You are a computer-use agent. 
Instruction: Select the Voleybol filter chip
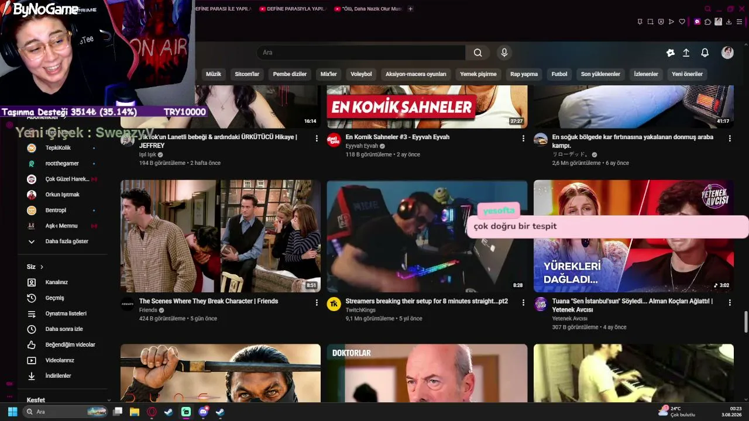click(361, 74)
